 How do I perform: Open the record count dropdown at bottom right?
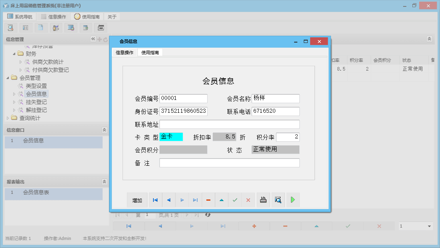(x=415, y=226)
